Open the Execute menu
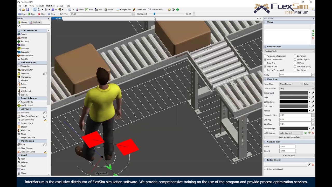This screenshot has width=332, height=187. (x=40, y=6)
